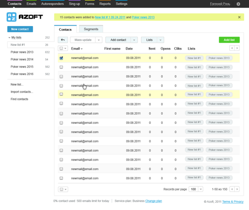Image resolution: width=249 pixels, height=210 pixels.
Task: Click the Change plan link
Action: tap(154, 201)
